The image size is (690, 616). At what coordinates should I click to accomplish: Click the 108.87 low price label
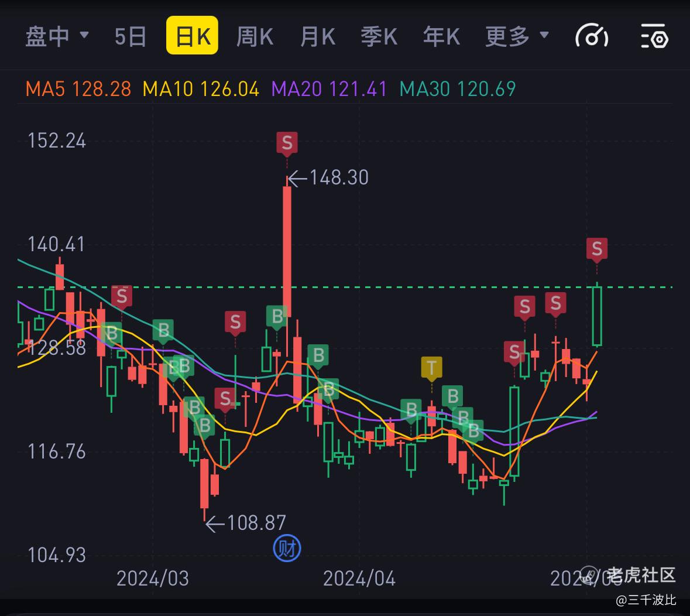coord(256,523)
